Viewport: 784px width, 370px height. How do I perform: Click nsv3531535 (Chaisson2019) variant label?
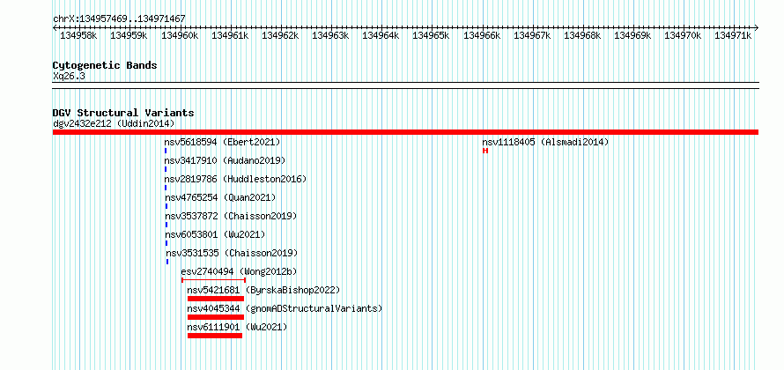coord(232,254)
